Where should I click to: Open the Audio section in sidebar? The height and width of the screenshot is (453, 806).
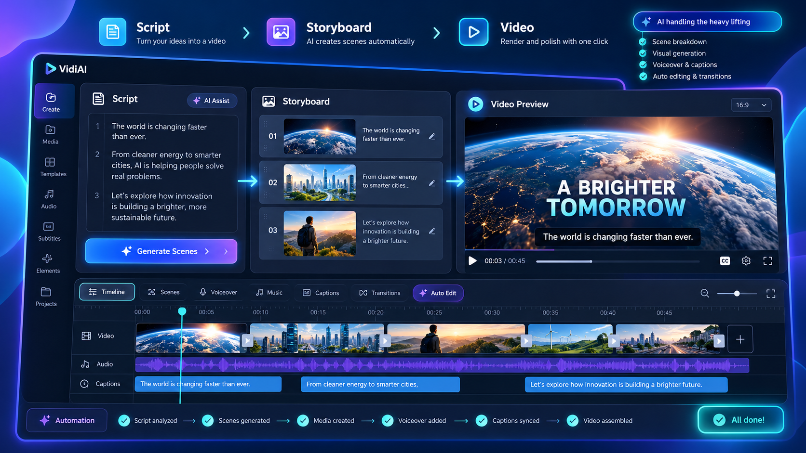point(49,199)
